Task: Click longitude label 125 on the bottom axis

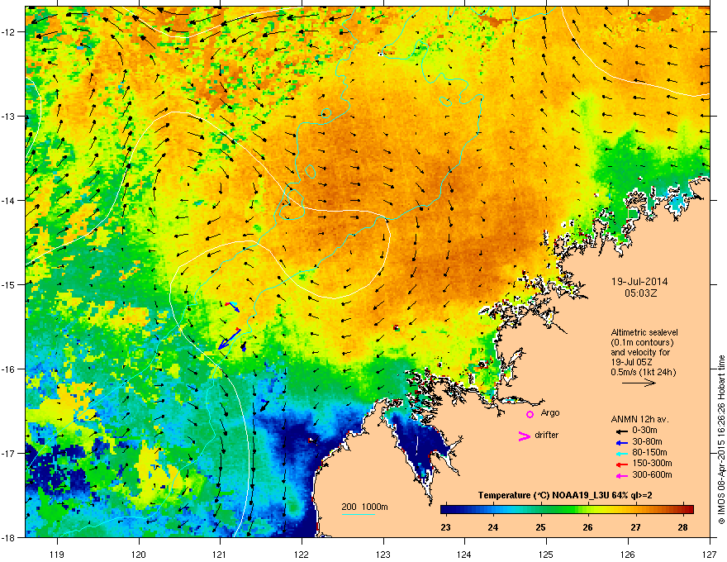Action: [x=546, y=554]
